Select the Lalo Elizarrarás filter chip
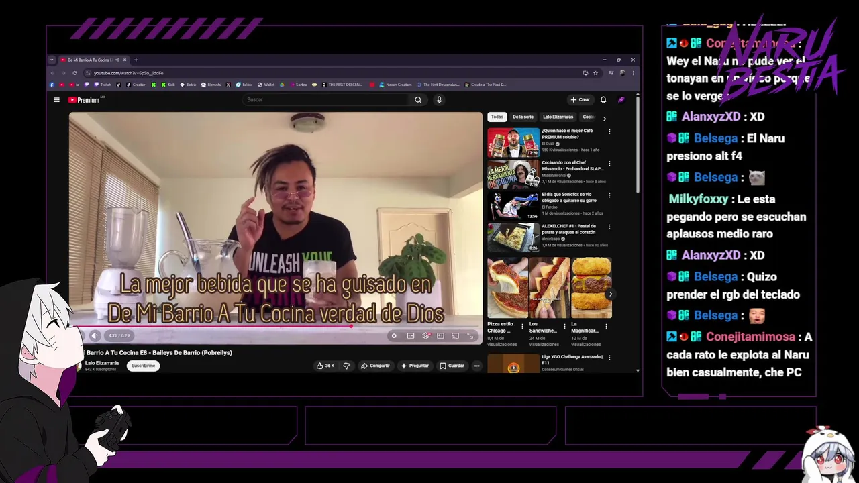859x483 pixels. click(558, 117)
